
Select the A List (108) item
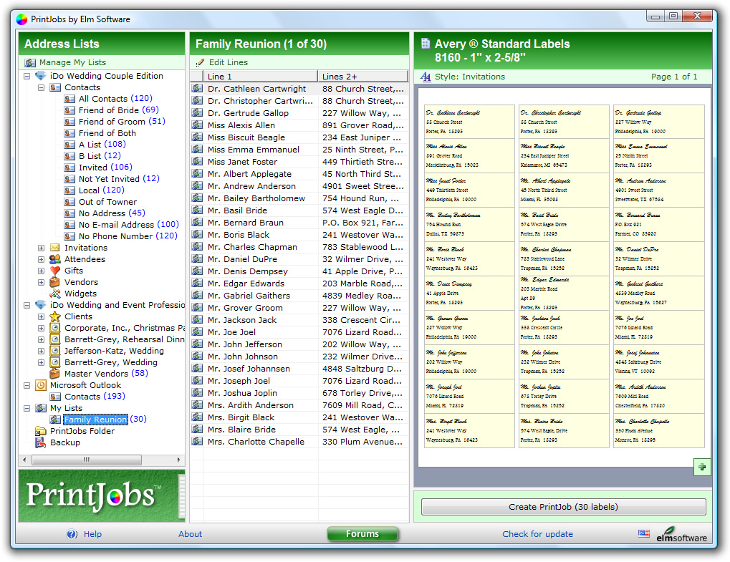point(102,144)
